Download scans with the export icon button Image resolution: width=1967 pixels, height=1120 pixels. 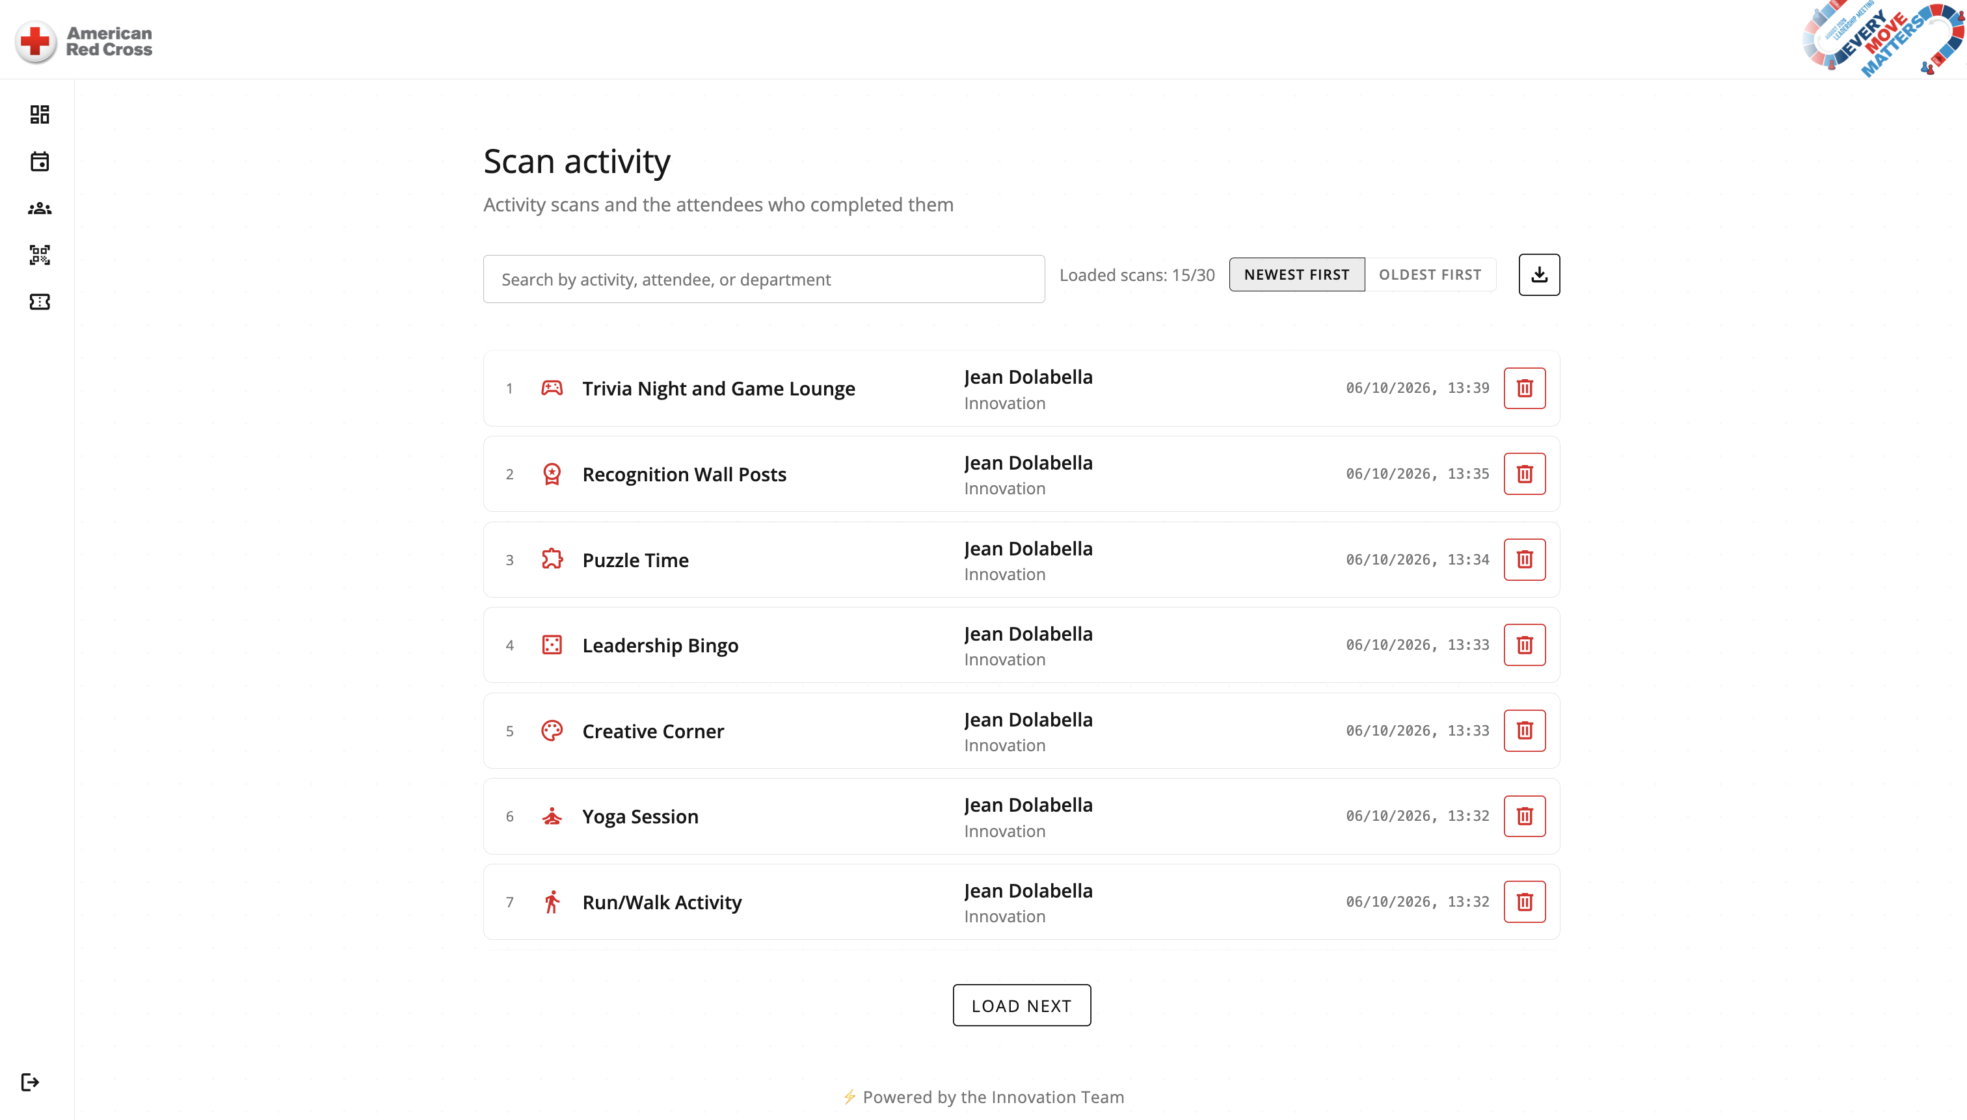point(1538,274)
